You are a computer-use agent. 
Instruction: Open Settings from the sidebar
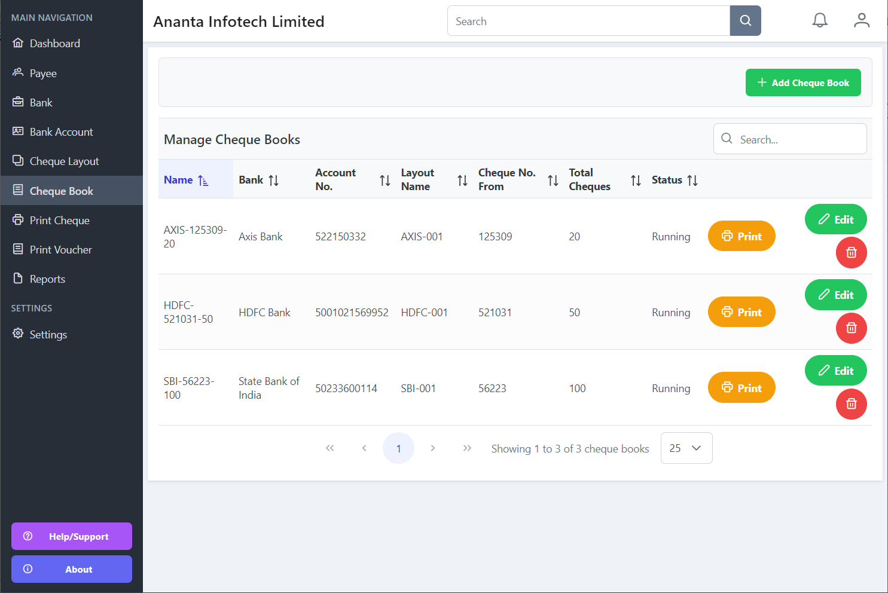point(72,335)
